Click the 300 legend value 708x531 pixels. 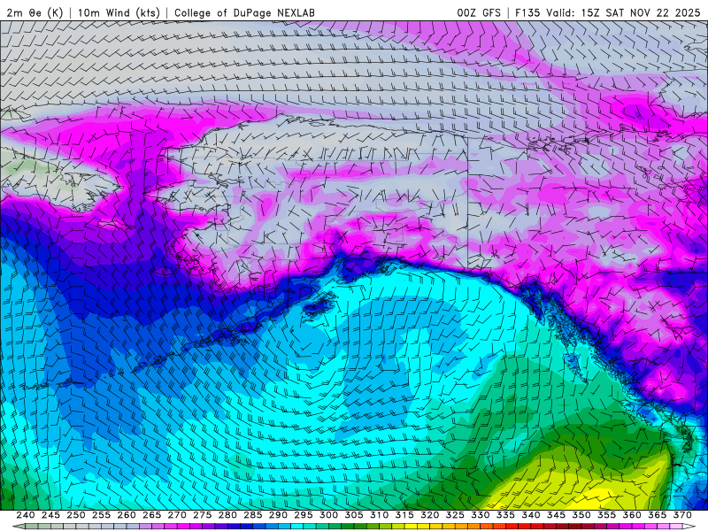328,515
